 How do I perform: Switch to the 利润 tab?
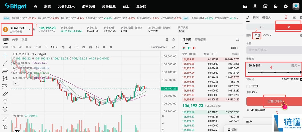tap(256, 18)
